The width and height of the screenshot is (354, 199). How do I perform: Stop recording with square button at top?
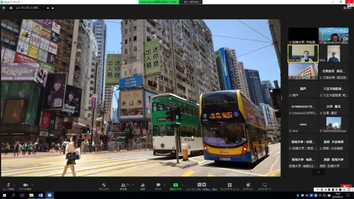click(x=53, y=8)
